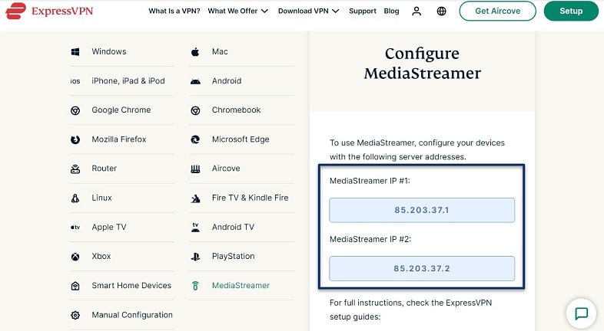Image resolution: width=604 pixels, height=331 pixels.
Task: Open the account profile icon
Action: click(x=416, y=11)
